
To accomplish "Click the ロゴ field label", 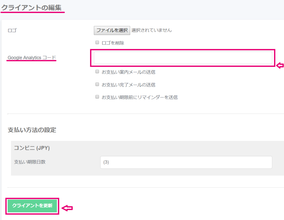I will (12, 31).
